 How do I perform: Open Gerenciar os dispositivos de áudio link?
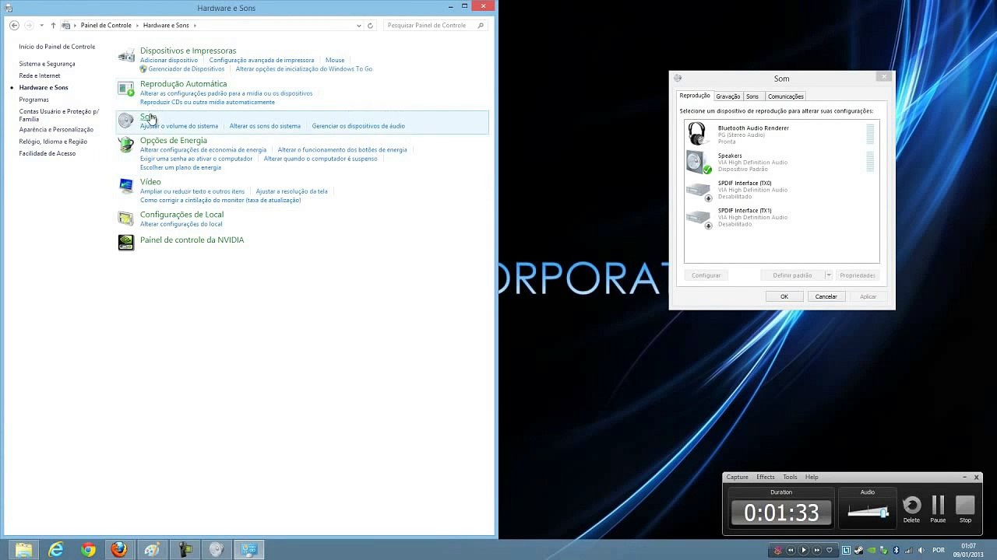click(x=358, y=126)
